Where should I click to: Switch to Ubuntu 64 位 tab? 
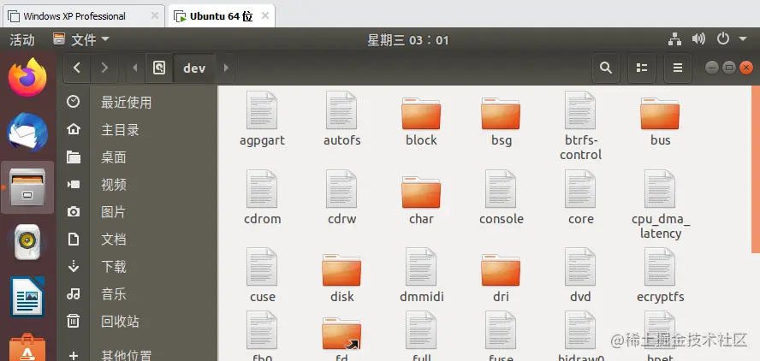pyautogui.click(x=221, y=16)
